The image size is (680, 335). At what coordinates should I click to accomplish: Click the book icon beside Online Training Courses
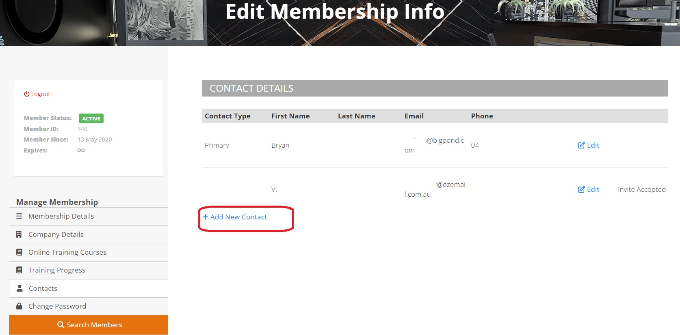click(x=19, y=252)
